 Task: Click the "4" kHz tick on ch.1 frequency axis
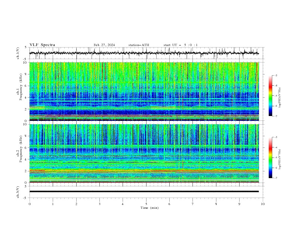[x=26, y=98]
